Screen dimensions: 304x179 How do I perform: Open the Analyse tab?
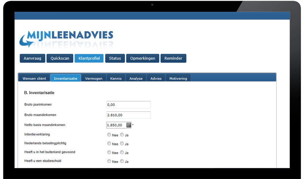coord(136,78)
